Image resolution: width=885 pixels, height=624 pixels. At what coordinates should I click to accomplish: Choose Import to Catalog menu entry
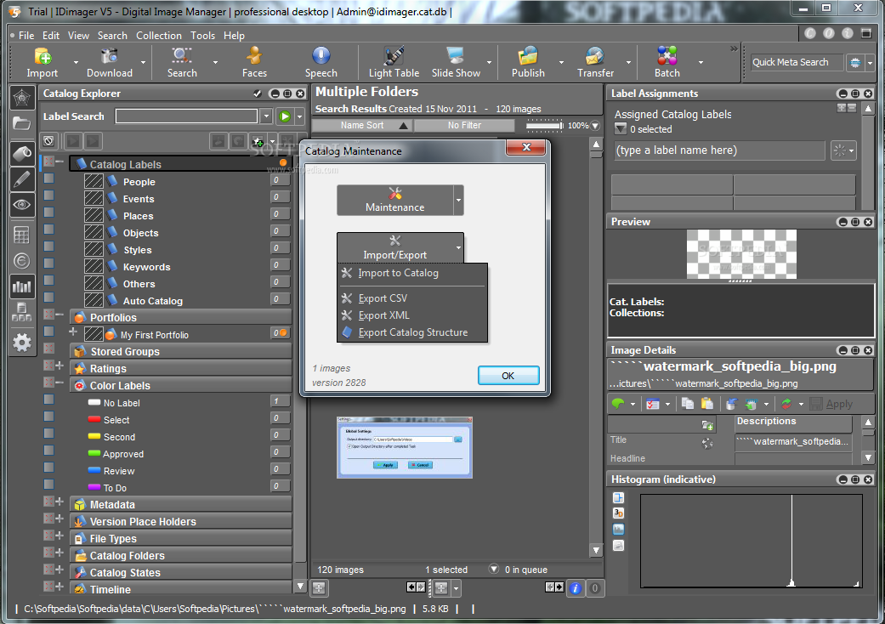pos(412,273)
